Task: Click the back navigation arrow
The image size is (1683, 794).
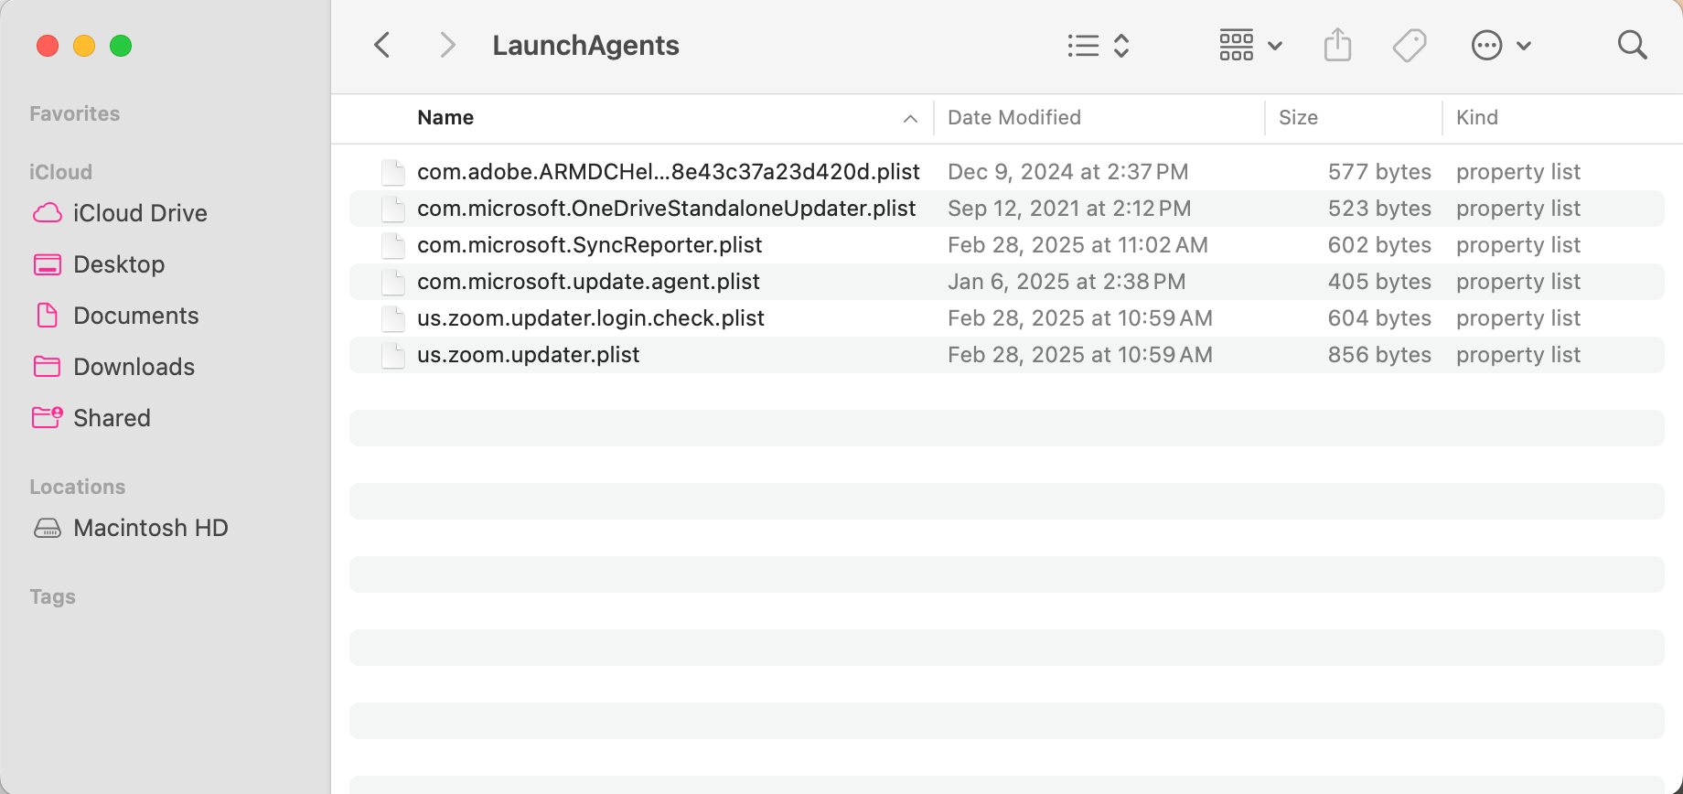Action: pyautogui.click(x=382, y=45)
